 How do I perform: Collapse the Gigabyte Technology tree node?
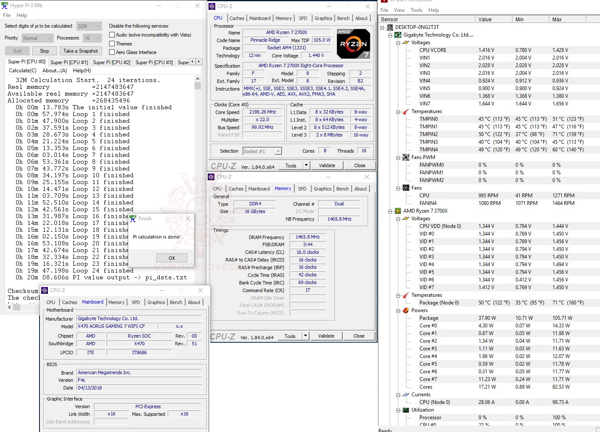[390, 35]
